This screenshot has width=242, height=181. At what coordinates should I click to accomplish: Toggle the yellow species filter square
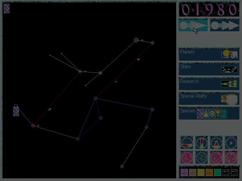[x=201, y=172]
